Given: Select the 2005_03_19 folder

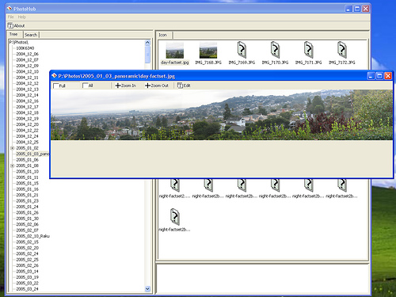Looking at the screenshot, I should point(27,277).
